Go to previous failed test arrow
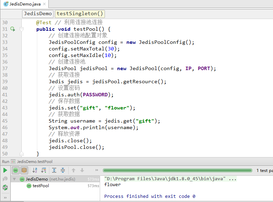 point(74,170)
